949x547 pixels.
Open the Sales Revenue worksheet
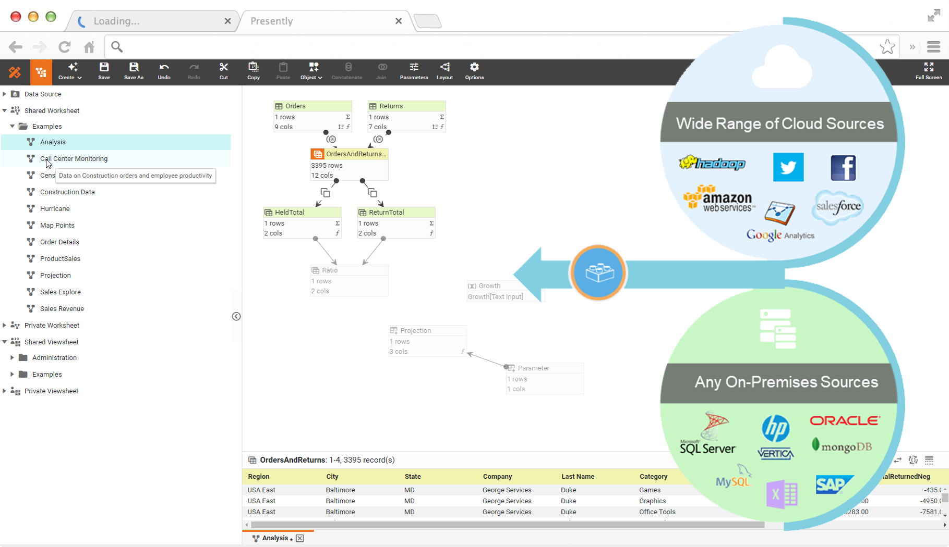tap(62, 308)
